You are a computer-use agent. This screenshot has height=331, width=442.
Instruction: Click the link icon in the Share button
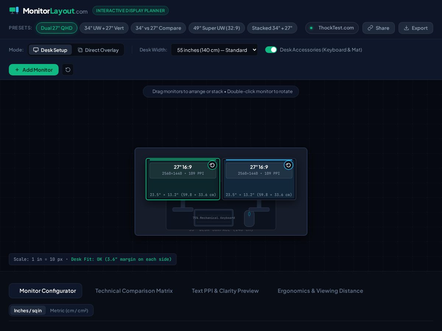click(x=370, y=28)
